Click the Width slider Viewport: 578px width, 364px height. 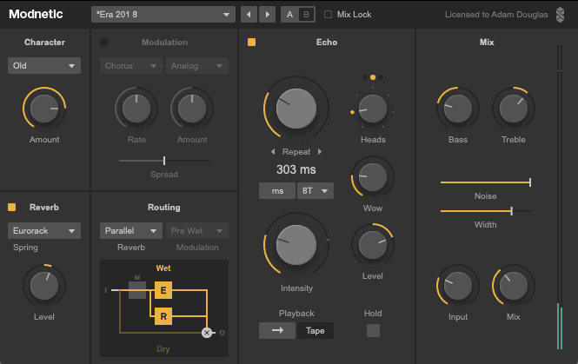coord(486,211)
